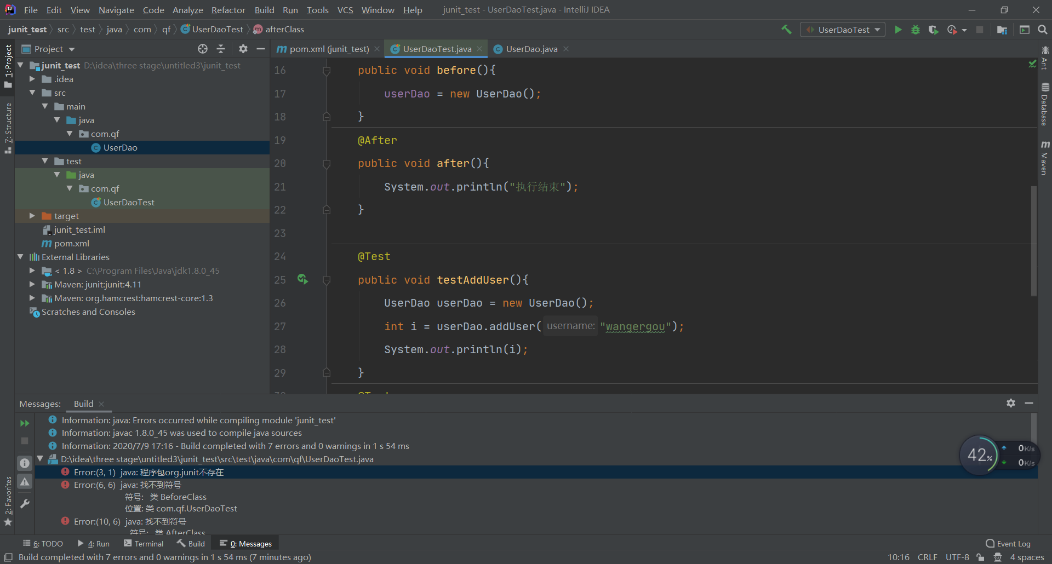Image resolution: width=1052 pixels, height=564 pixels.
Task: Open Project Structure icon in toolbar
Action: point(1002,30)
